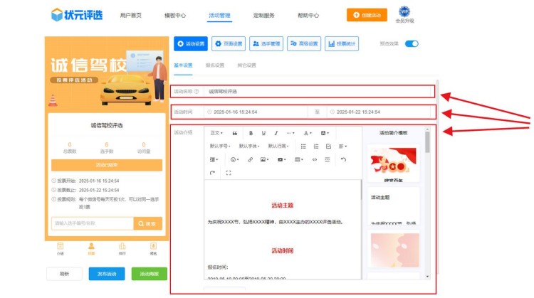Image resolution: width=534 pixels, height=298 pixels.
Task: Click the VIP 会员升级 badge
Action: coord(404,15)
